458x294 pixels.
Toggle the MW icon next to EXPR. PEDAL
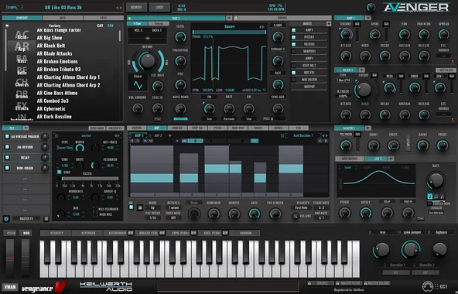tap(193, 233)
